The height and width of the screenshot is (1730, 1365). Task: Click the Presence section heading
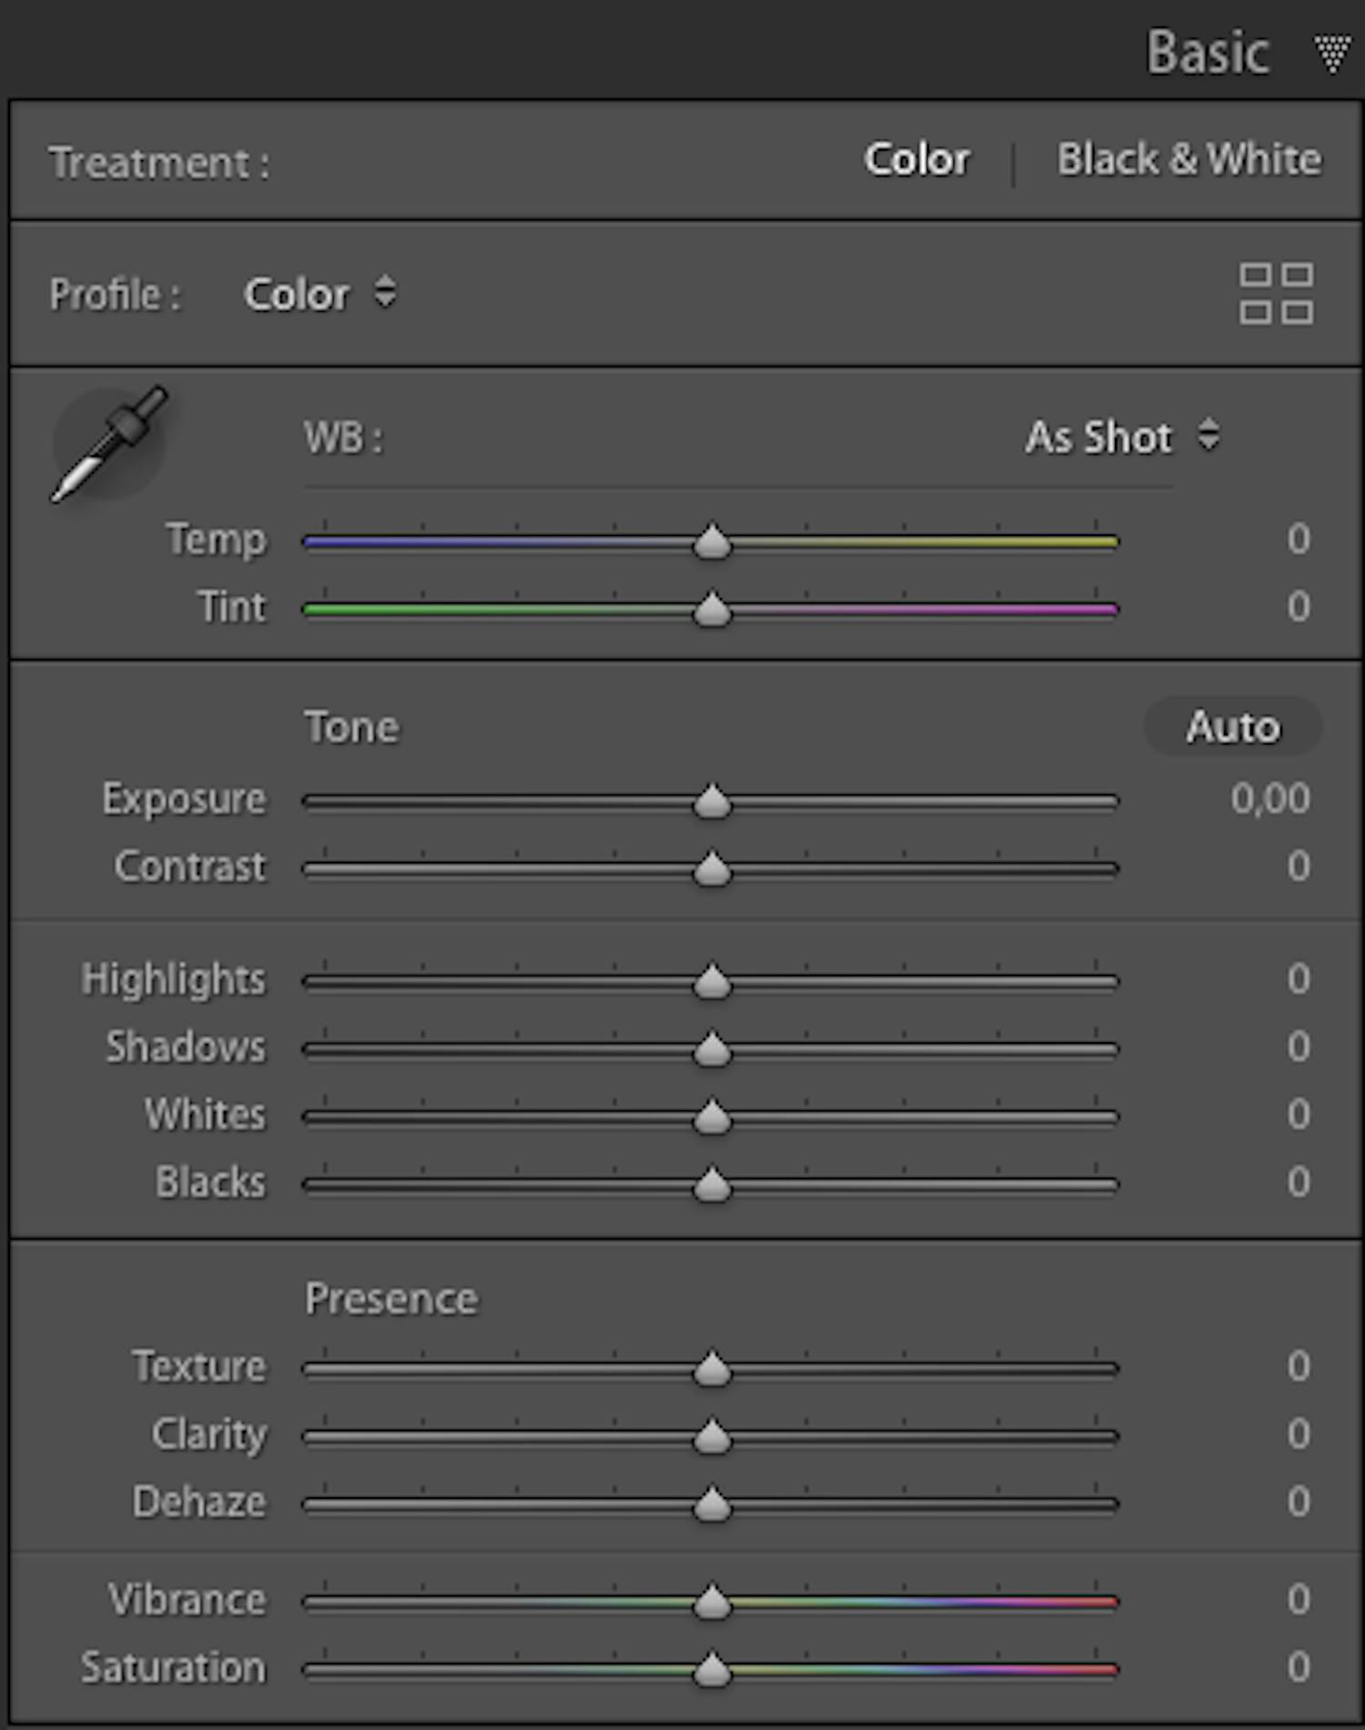coord(392,1298)
